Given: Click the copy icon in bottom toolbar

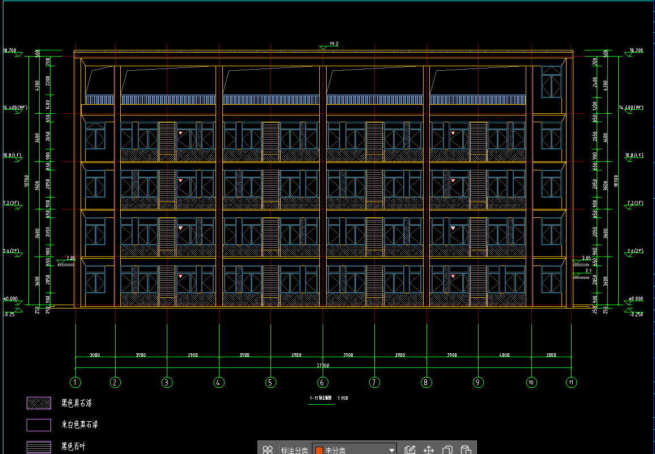Looking at the screenshot, I should tap(447, 449).
